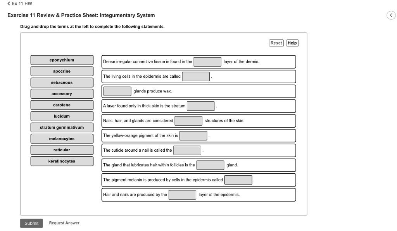The image size is (397, 231).
Task: Select the stratum germinativum term tile
Action: point(62,127)
